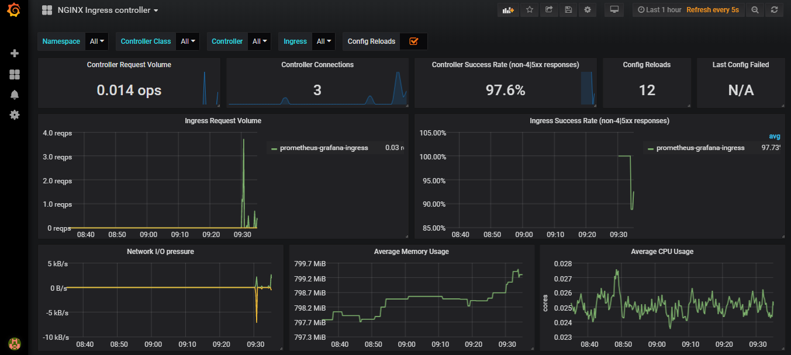791x355 pixels.
Task: Open Last Config Failed panel title menu
Action: [741, 65]
